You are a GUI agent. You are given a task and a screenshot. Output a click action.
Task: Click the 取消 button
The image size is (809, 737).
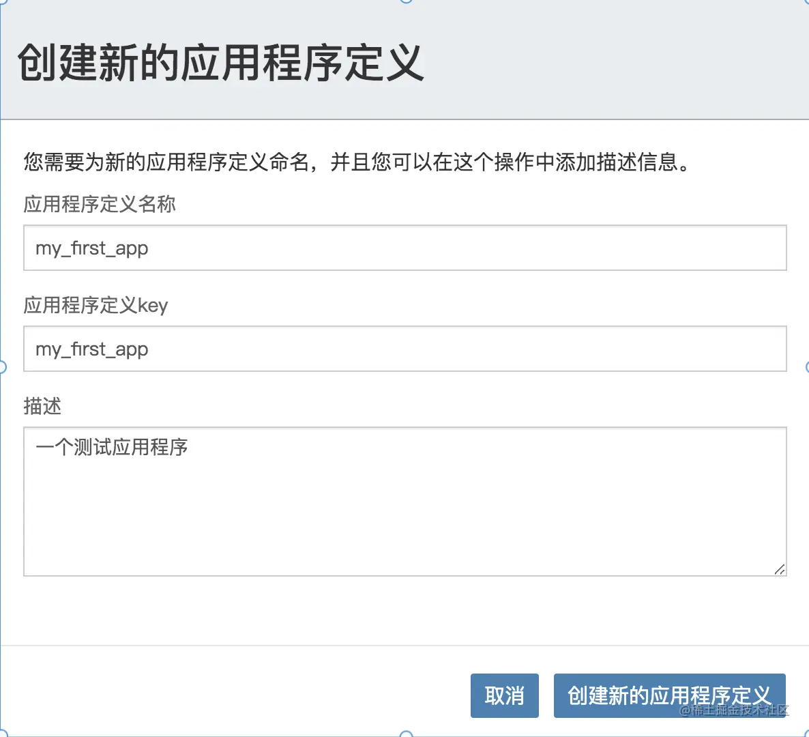pyautogui.click(x=505, y=695)
